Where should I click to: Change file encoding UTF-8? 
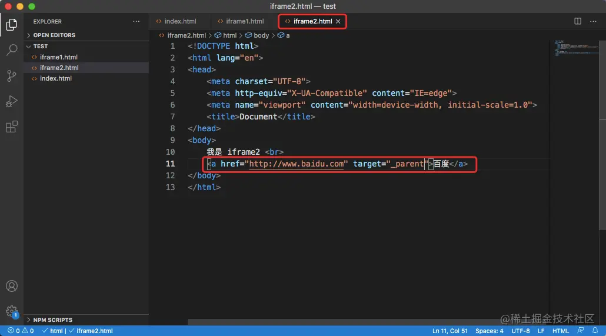(521, 331)
